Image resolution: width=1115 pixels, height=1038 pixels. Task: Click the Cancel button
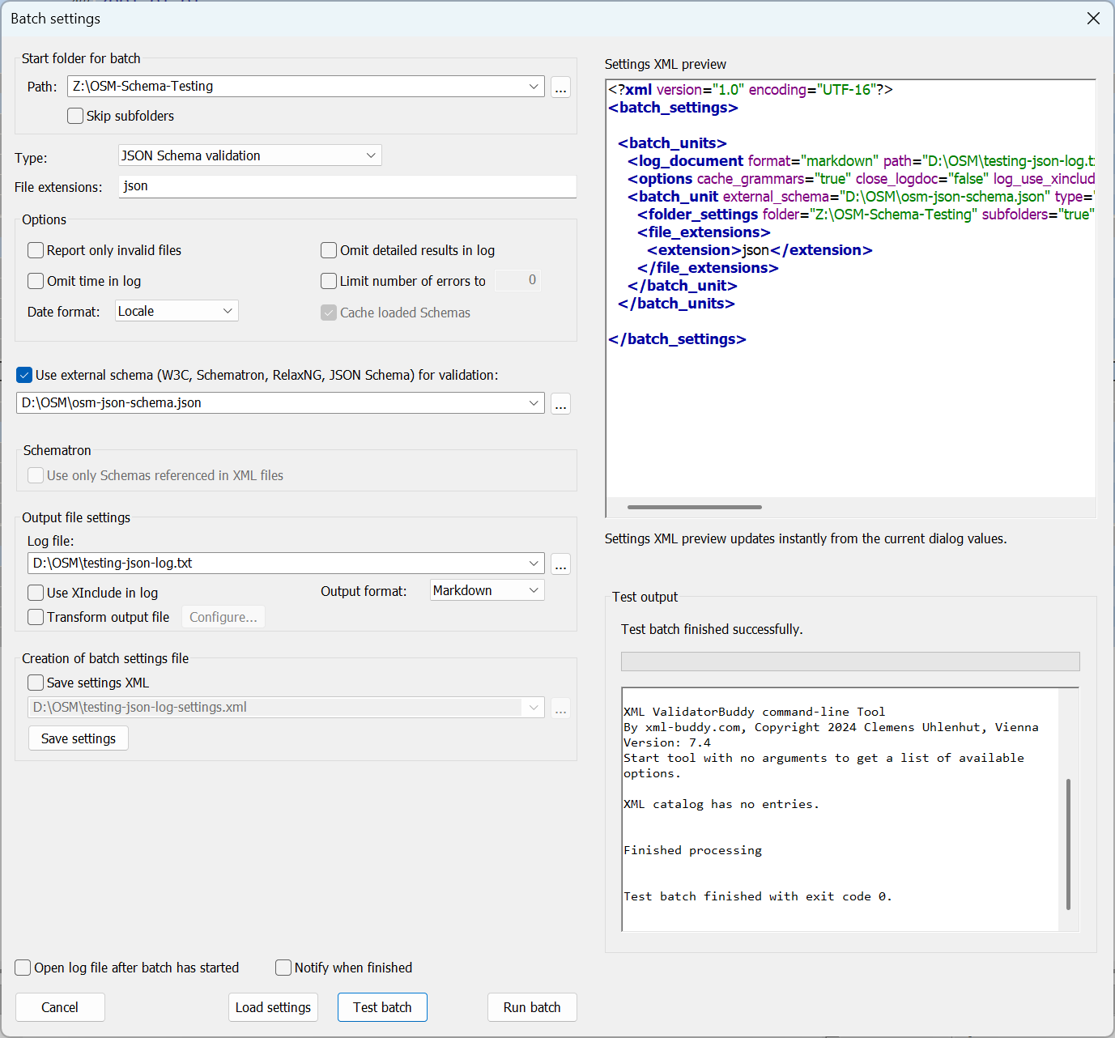(60, 1007)
